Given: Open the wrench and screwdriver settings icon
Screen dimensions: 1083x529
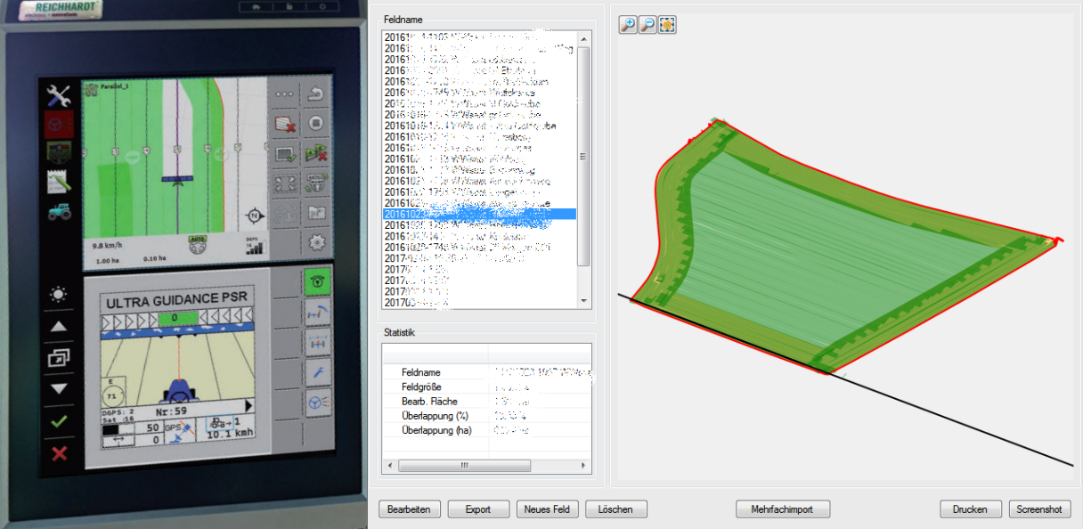Looking at the screenshot, I should pos(59,95).
